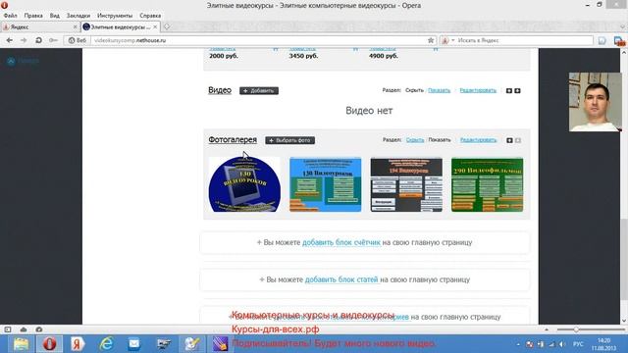628x353 pixels.
Task: Select Показать for the Видео section
Action: tap(439, 90)
